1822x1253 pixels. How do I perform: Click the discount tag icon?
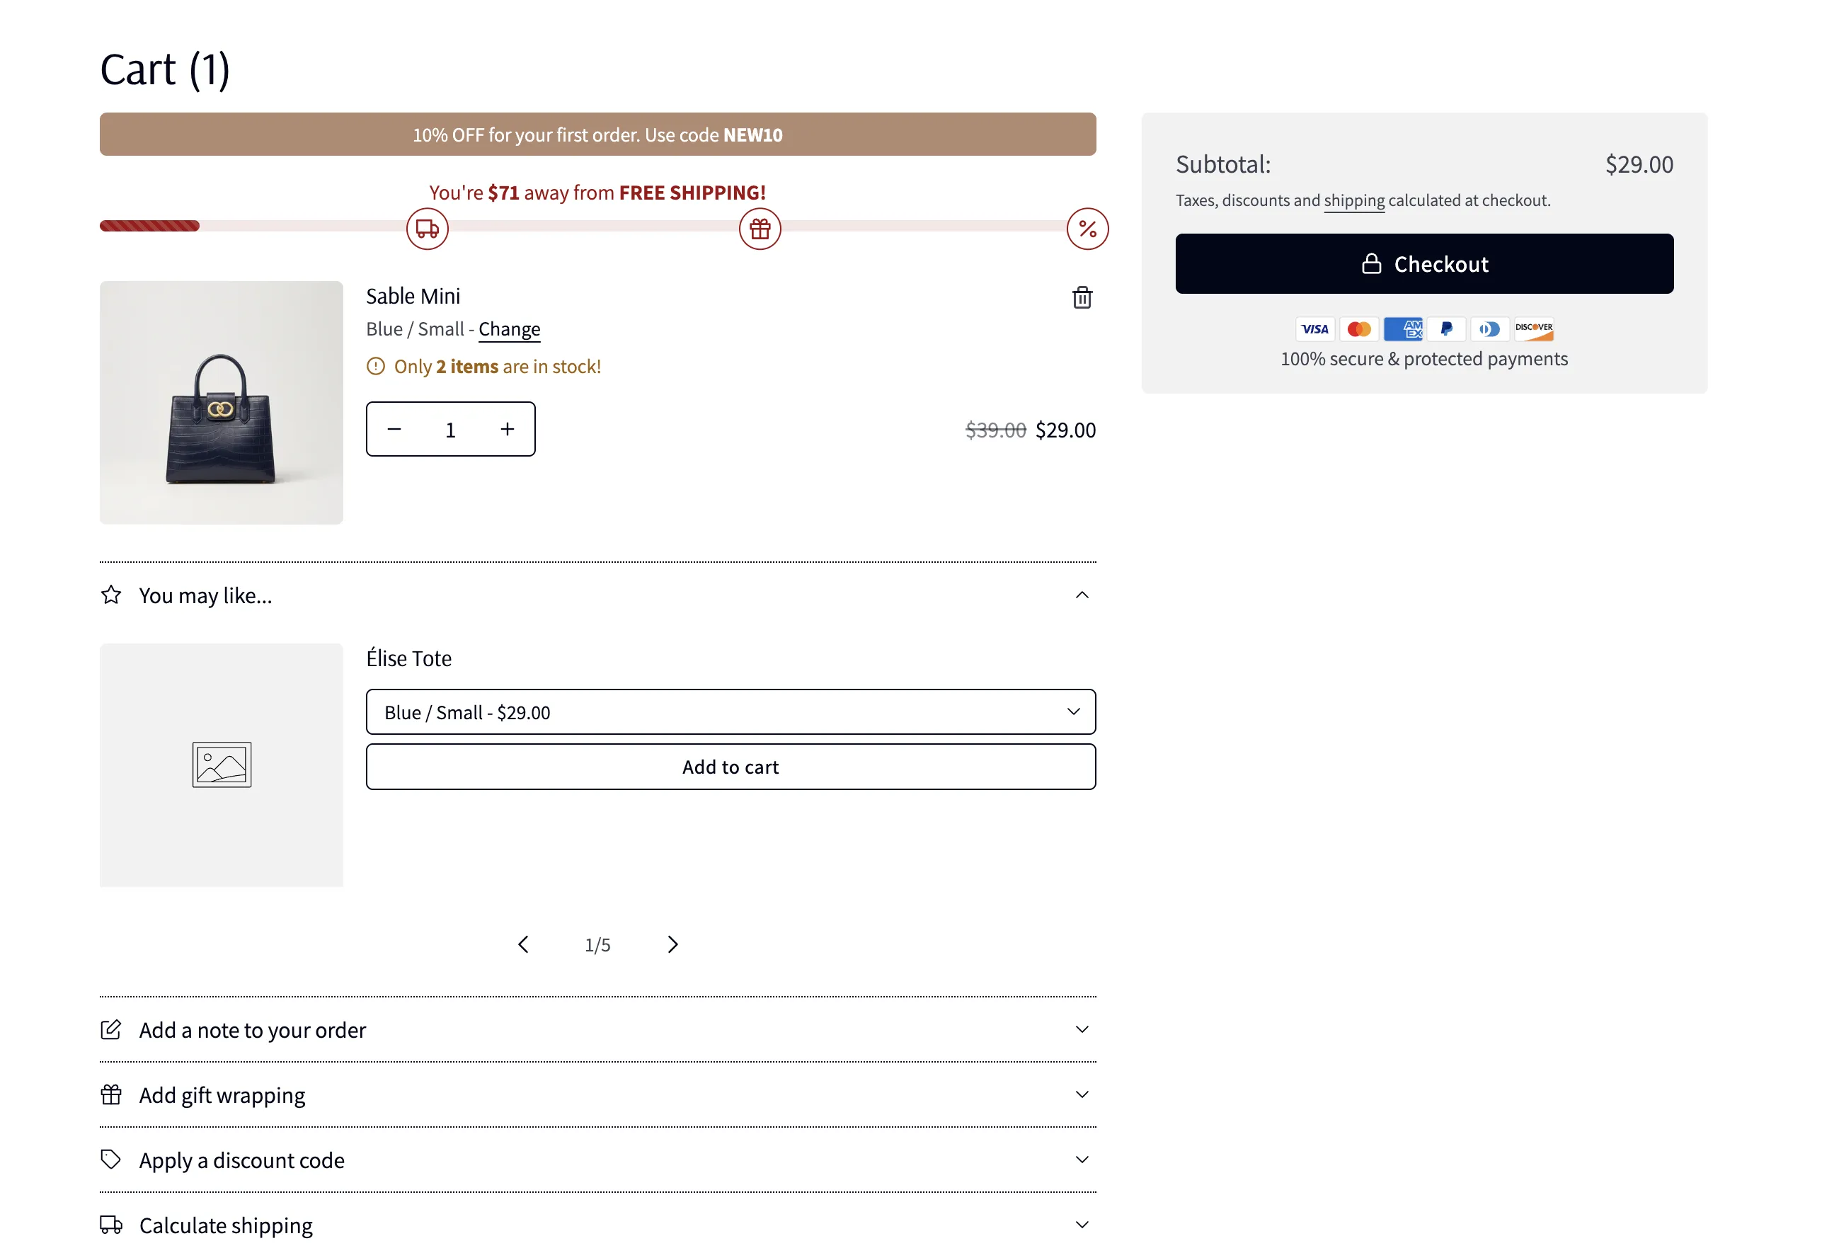(110, 1159)
